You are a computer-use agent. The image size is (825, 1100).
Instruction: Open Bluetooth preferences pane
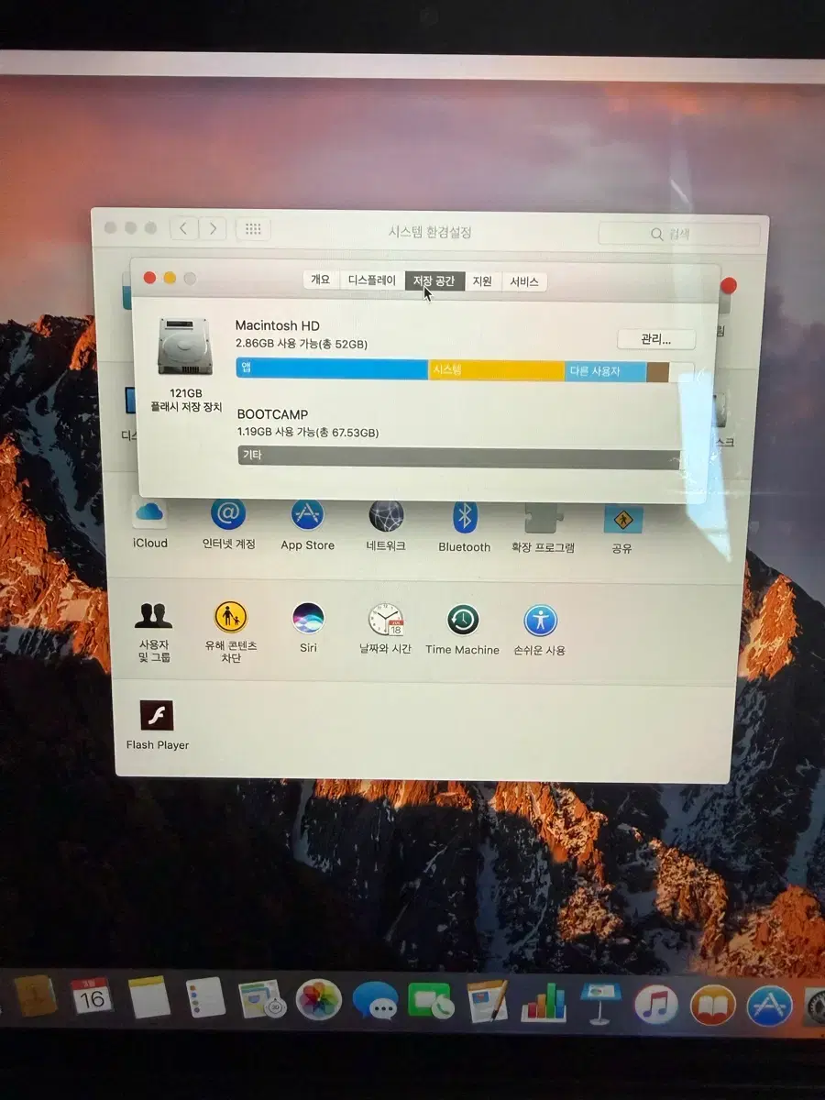(x=465, y=528)
